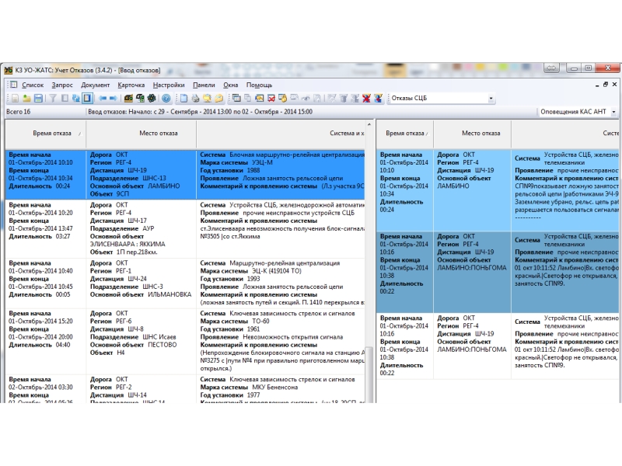
Task: Click the open folder icon with green arrow
Action: 26,99
